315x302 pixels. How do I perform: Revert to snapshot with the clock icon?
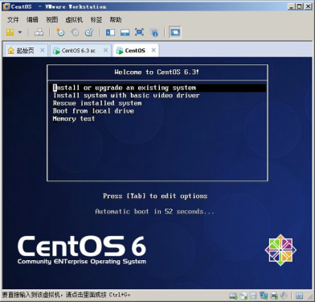pos(75,32)
